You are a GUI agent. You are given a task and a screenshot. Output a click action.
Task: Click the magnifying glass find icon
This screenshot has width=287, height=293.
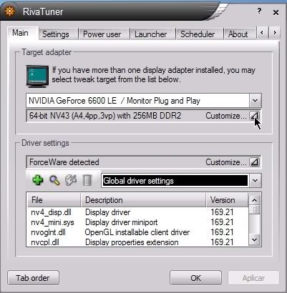tap(54, 180)
